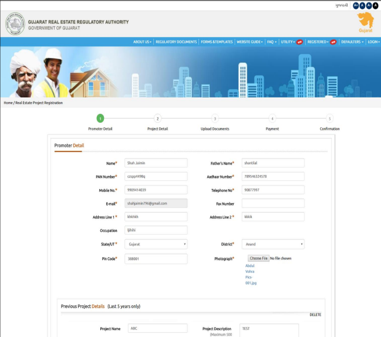The image size is (381, 337).
Task: Click the Father's Name input field
Action: click(x=273, y=163)
